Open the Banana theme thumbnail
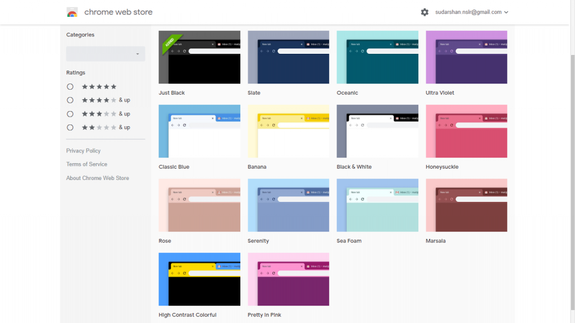Screen dimensions: 575x323 click(289, 131)
